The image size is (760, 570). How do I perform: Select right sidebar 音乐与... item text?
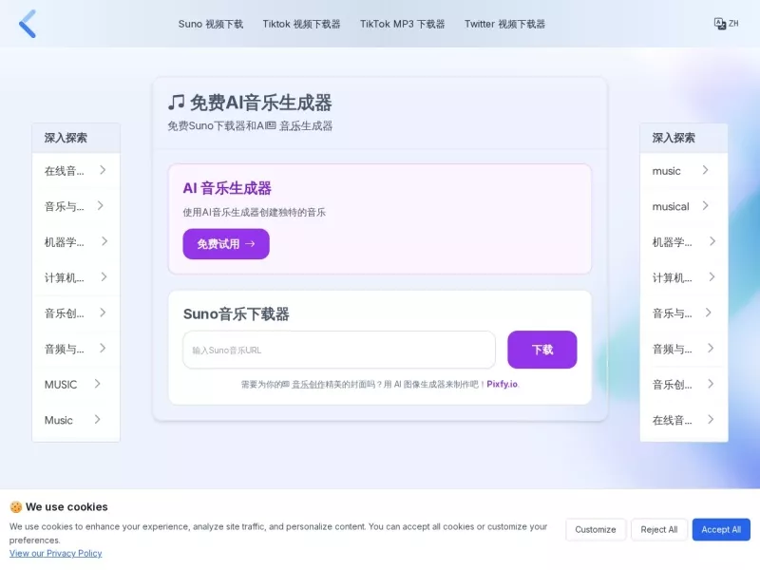[x=672, y=313]
